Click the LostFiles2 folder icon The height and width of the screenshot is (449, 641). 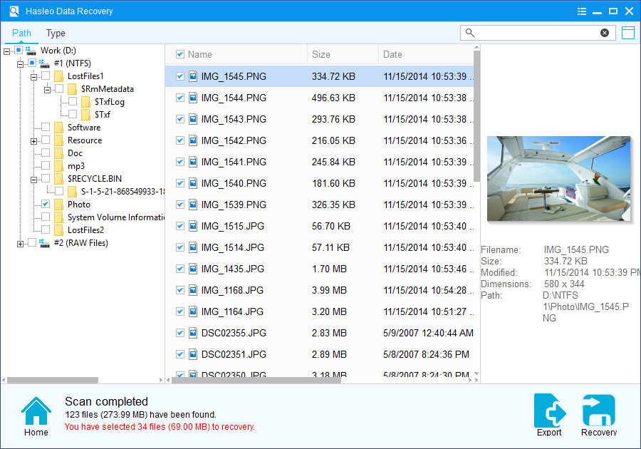[59, 230]
